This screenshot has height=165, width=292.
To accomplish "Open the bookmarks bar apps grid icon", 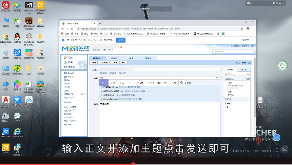I will click(x=62, y=34).
